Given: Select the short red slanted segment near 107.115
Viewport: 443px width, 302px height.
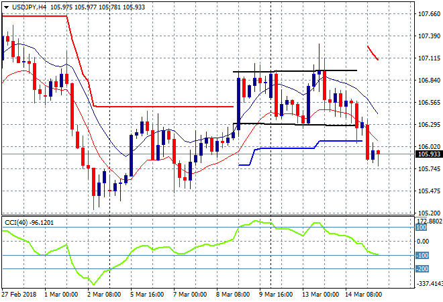Looking at the screenshot, I should coord(373,53).
